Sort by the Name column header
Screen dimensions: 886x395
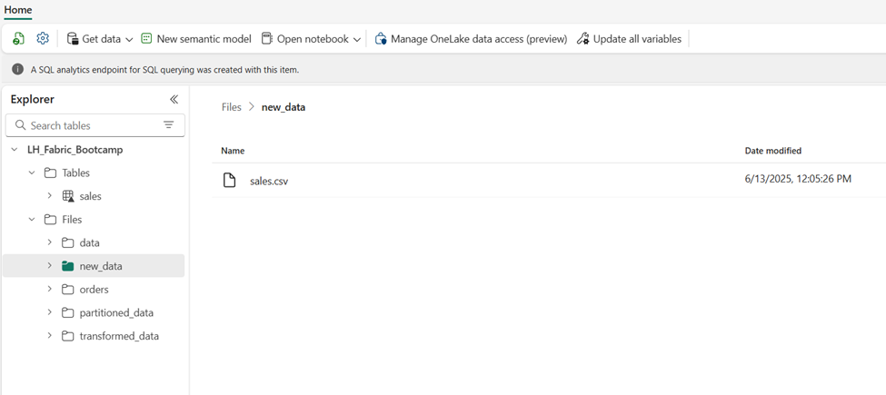233,151
